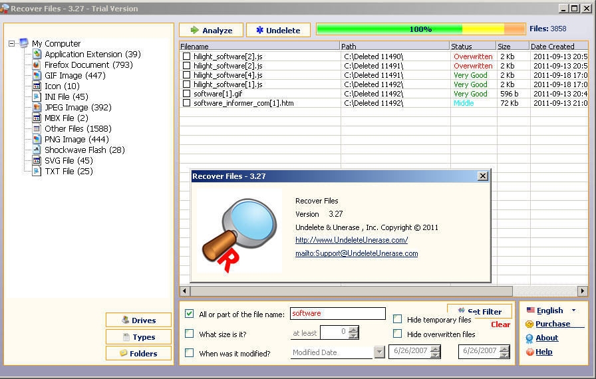Image resolution: width=596 pixels, height=379 pixels.
Task: Click the PNG Image type icon
Action: tap(37, 139)
